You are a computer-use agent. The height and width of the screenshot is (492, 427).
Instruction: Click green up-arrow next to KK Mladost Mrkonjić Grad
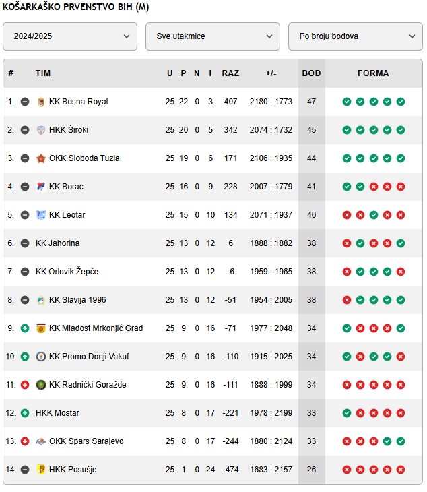tap(25, 328)
